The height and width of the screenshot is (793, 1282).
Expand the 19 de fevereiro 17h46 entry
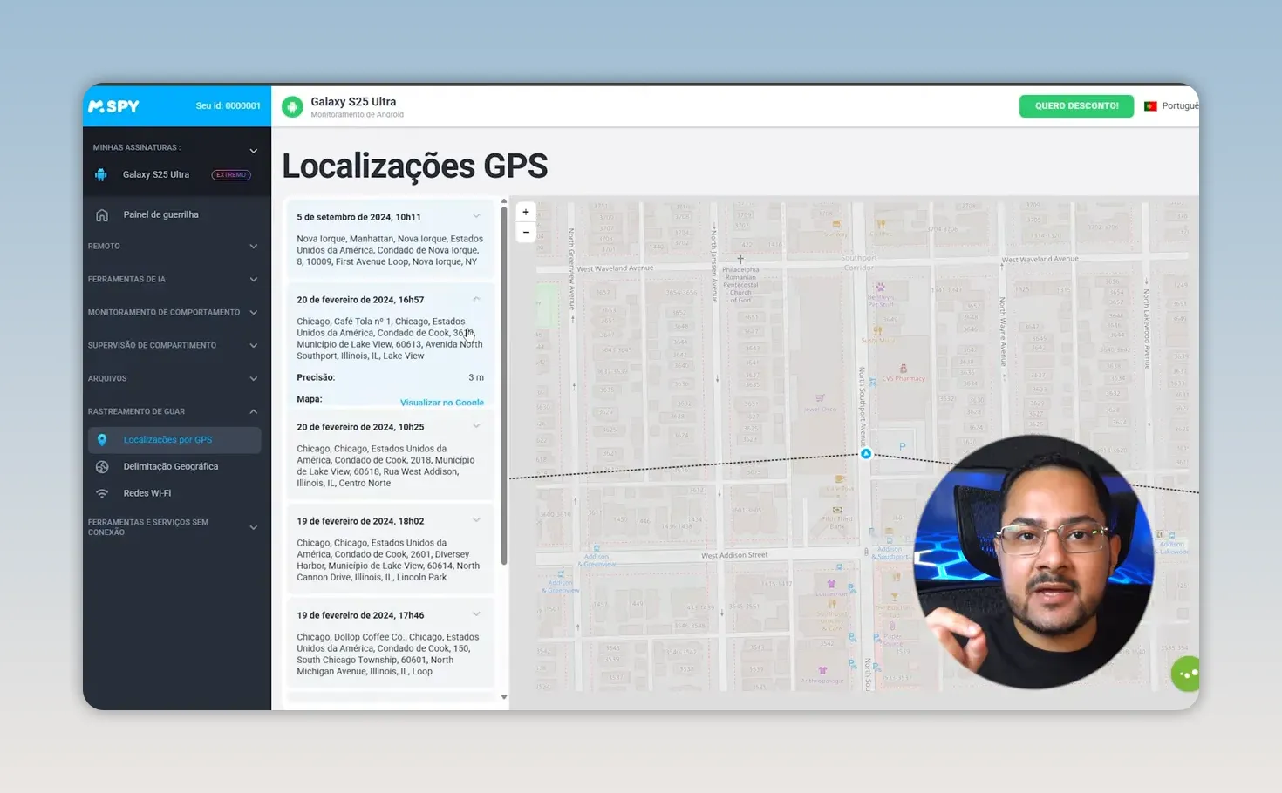(x=476, y=614)
